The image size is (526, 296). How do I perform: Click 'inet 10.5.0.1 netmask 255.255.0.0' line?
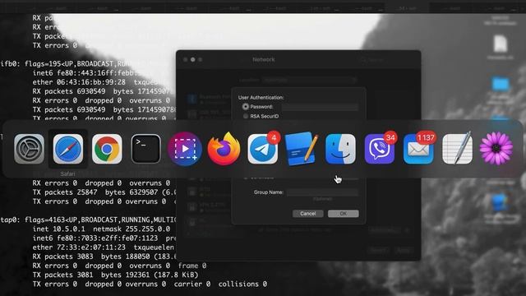pyautogui.click(x=101, y=229)
